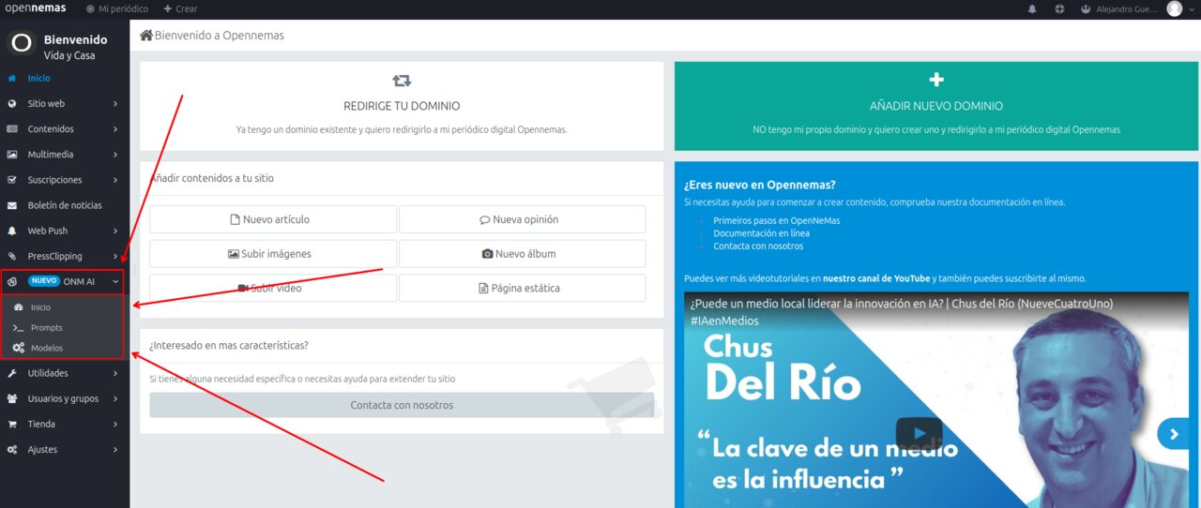Click the Web Push bell icon
1201x508 pixels.
tap(11, 231)
